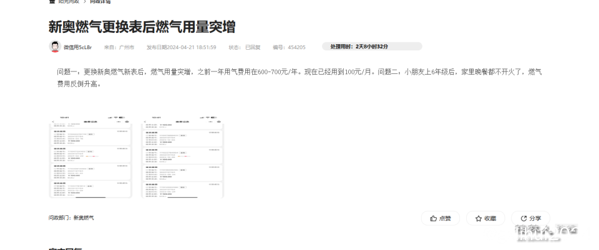Click the user avatar of 微信用5cL8r

(x=55, y=47)
